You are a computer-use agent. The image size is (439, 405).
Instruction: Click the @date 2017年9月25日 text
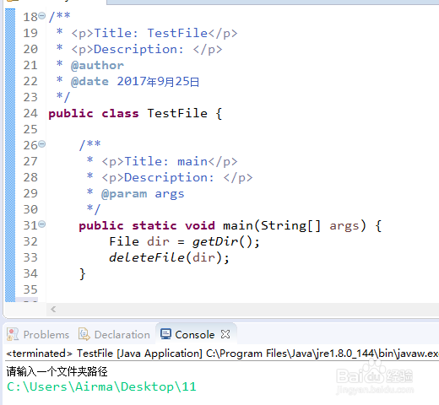tap(135, 82)
